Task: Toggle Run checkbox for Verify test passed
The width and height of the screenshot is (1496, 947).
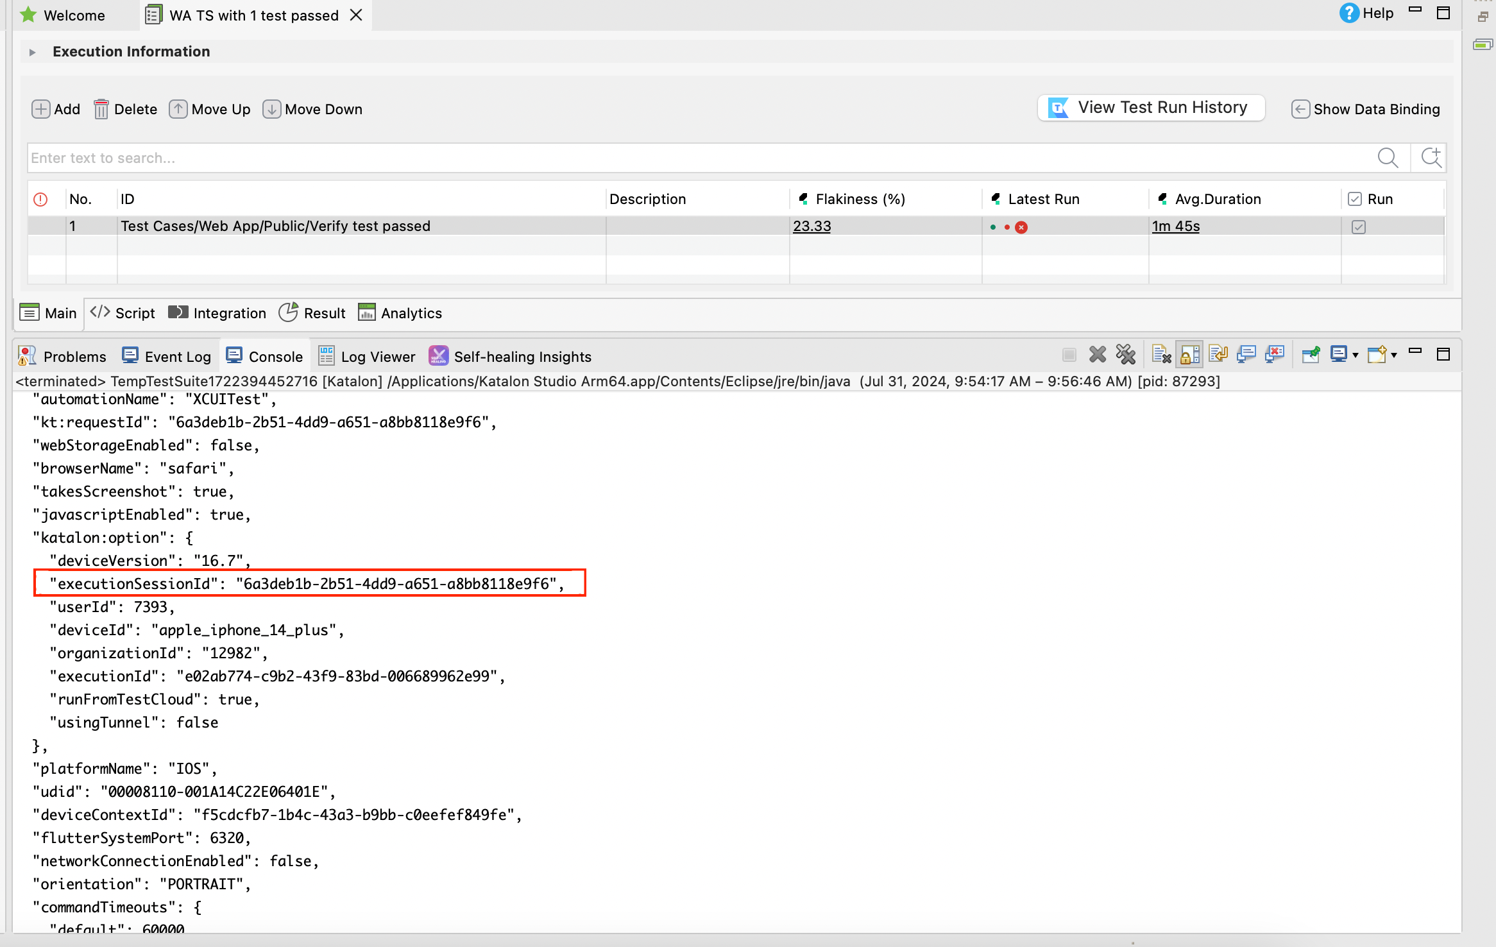Action: [x=1358, y=226]
